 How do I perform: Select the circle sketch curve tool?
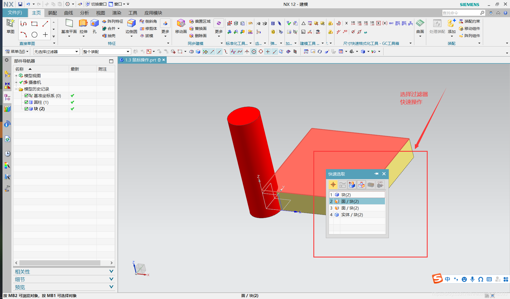[34, 35]
